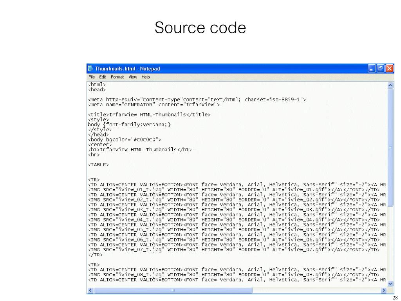
Task: Click the Source code slide heading
Action: tap(200, 28)
